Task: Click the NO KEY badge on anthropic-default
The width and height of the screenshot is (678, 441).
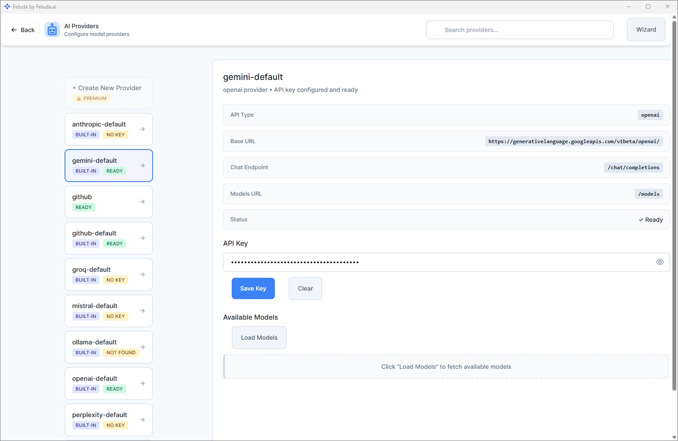Action: [x=115, y=135]
